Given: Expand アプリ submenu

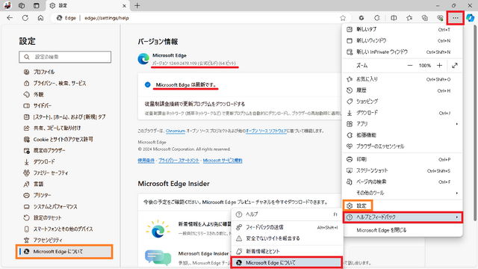Looking at the screenshot, I should (x=403, y=124).
